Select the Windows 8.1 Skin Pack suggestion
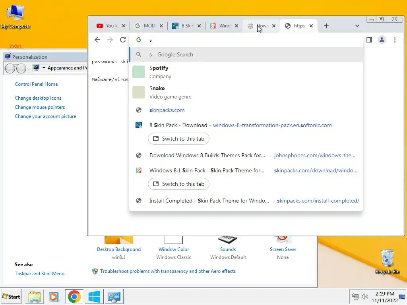Screen dimensions: 407x305 pyautogui.click(x=246, y=170)
